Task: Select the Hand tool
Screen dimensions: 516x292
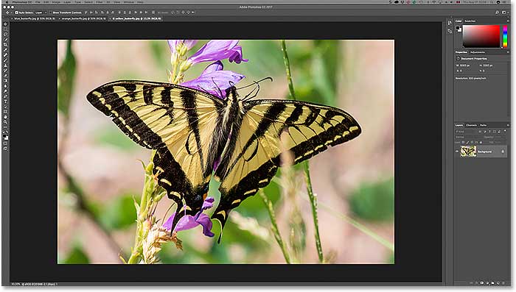Action: 5,117
